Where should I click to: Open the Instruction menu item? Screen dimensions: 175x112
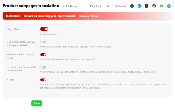(x=13, y=16)
